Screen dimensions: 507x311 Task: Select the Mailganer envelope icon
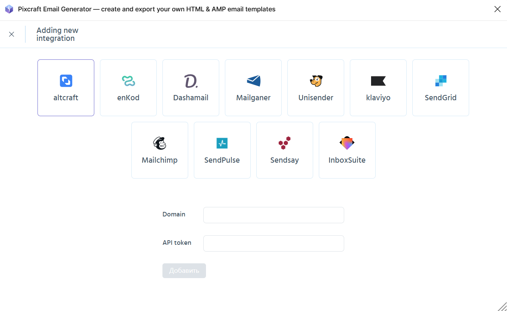[253, 81]
